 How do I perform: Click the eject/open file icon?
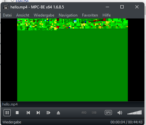[x=58, y=113]
